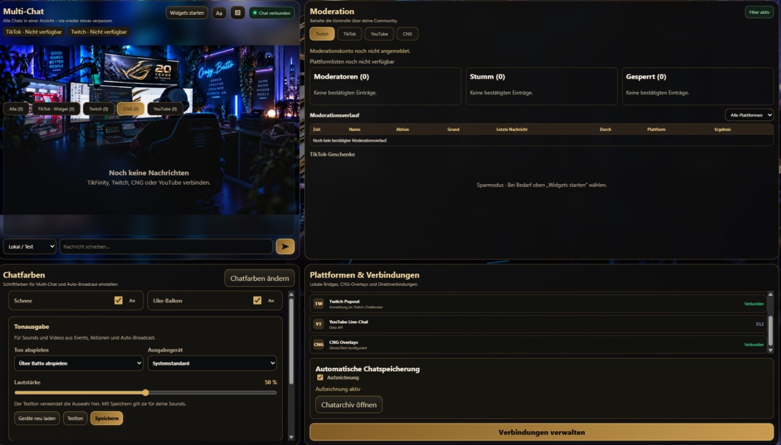This screenshot has width=781, height=445.
Task: Click the hatched background toggle icon
Action: coord(237,13)
